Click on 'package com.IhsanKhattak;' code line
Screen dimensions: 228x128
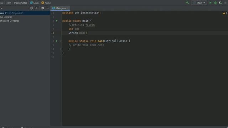[82, 13]
